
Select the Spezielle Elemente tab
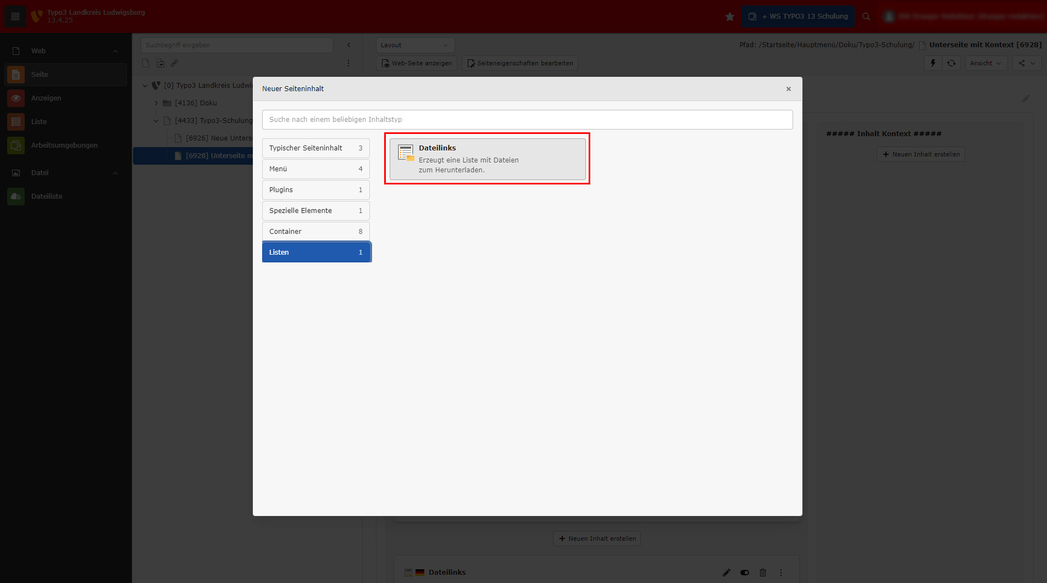(x=315, y=211)
